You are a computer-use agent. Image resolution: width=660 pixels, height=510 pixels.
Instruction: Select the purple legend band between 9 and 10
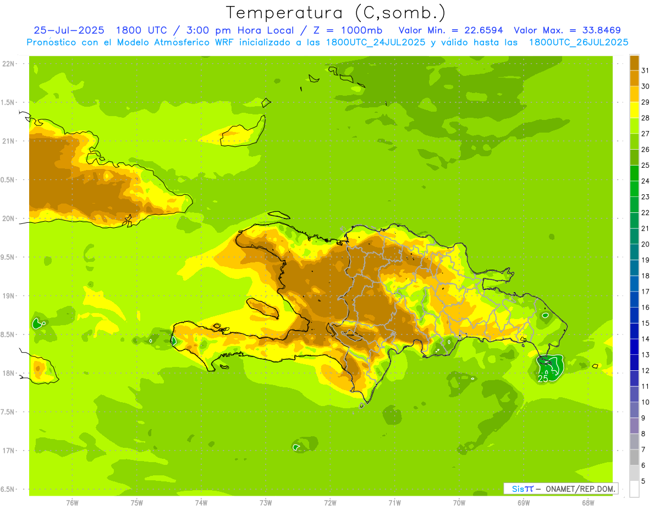click(634, 410)
